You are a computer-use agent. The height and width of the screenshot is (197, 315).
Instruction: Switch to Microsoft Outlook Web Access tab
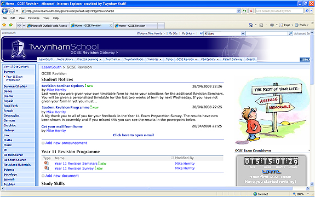tap(48, 26)
